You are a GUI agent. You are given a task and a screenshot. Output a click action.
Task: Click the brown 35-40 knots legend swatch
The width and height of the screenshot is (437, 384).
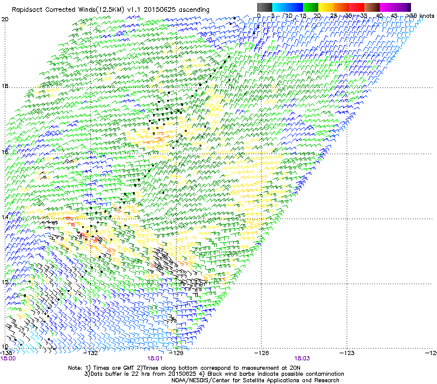point(372,7)
